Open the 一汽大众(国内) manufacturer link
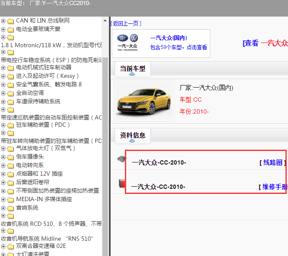 click(169, 38)
